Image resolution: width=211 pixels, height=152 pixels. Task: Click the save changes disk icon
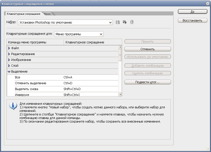point(118,22)
